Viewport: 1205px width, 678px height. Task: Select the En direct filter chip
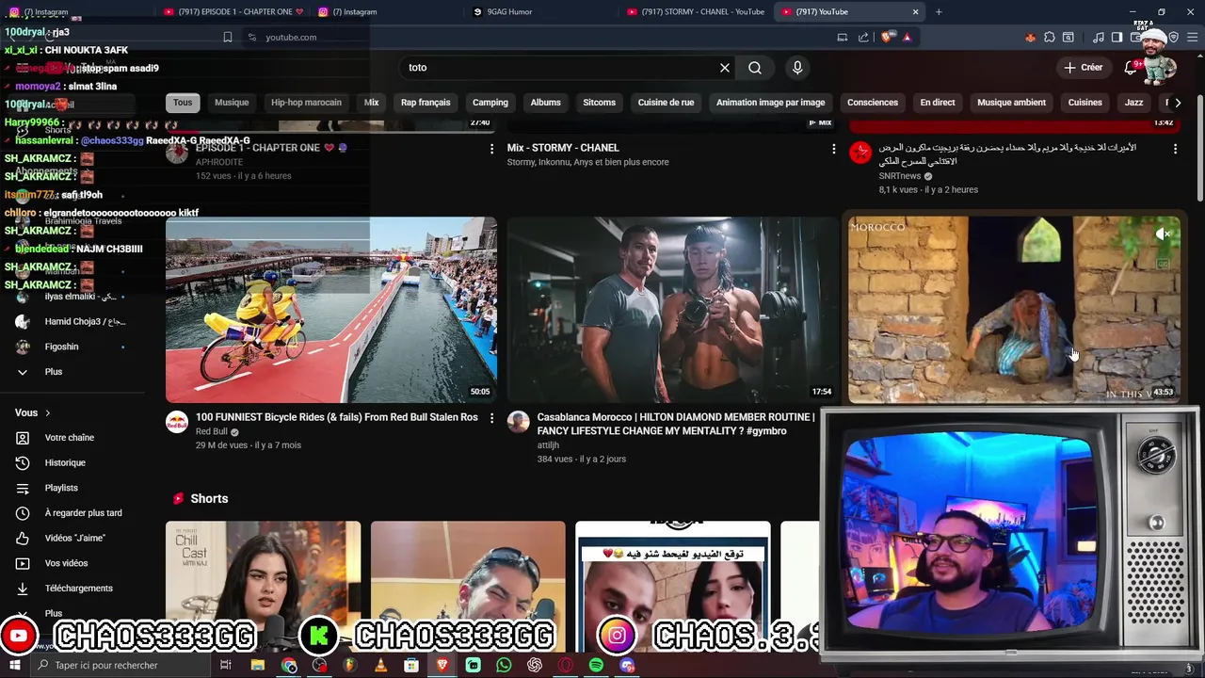(938, 103)
